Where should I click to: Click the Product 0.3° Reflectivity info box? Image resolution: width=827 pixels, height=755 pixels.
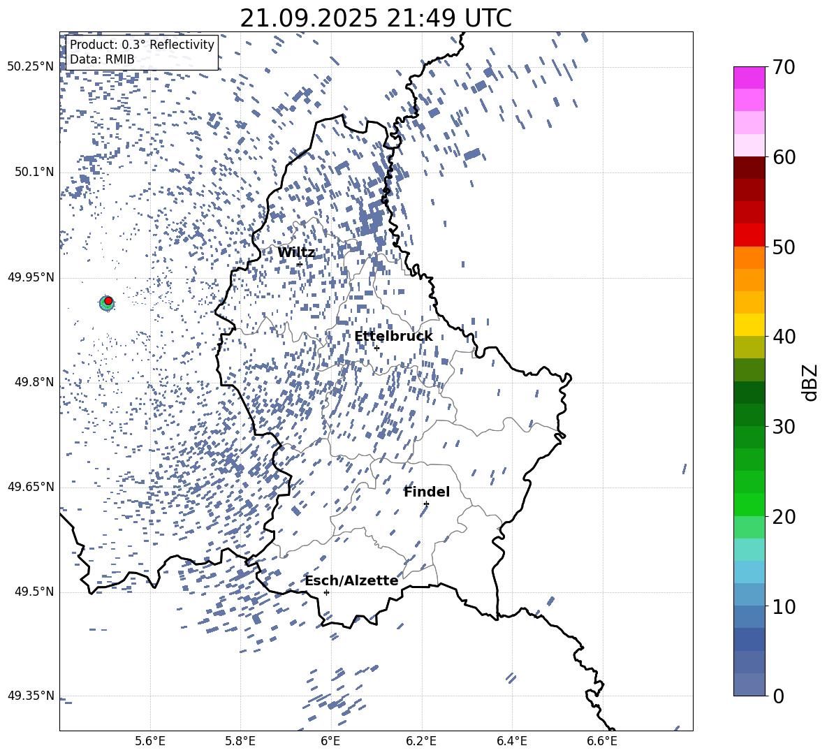pyautogui.click(x=142, y=52)
